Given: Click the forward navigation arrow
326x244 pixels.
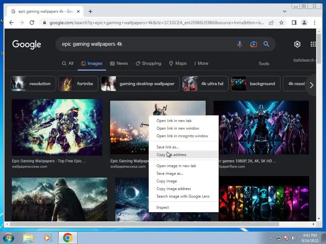Looking at the screenshot, I should (22, 23).
